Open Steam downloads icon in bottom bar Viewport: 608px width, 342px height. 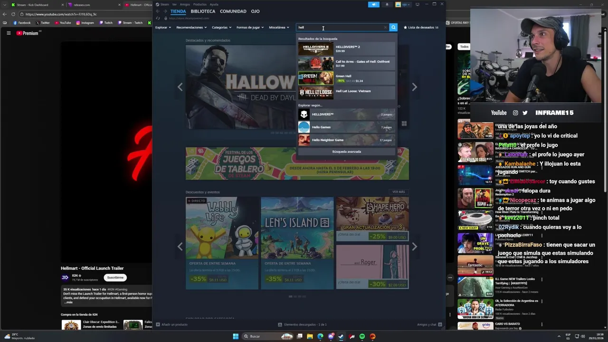point(280,324)
